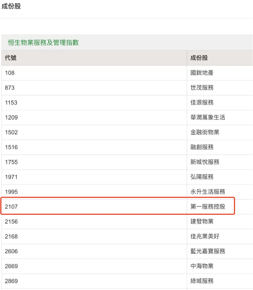The width and height of the screenshot is (253, 290).
Task: Open the 新城悅服務 constituent
Action: click(205, 162)
